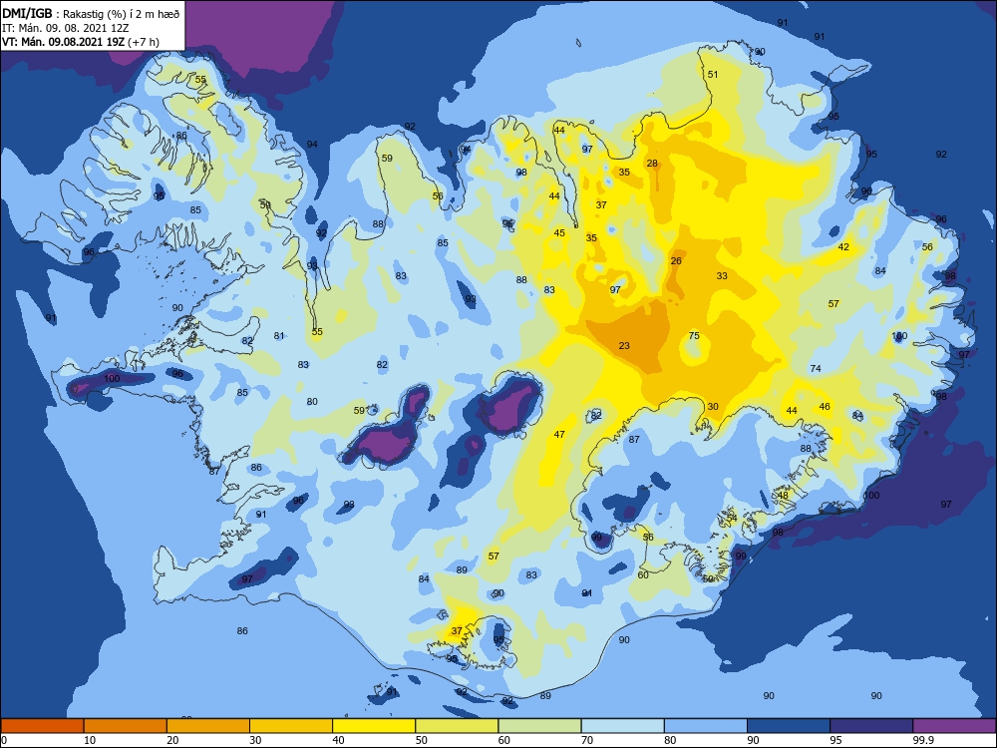This screenshot has height=748, width=997.
Task: Click the map humidity value "74"
Action: click(x=816, y=368)
